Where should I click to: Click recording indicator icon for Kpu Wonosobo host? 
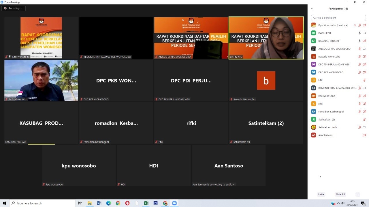(x=355, y=25)
